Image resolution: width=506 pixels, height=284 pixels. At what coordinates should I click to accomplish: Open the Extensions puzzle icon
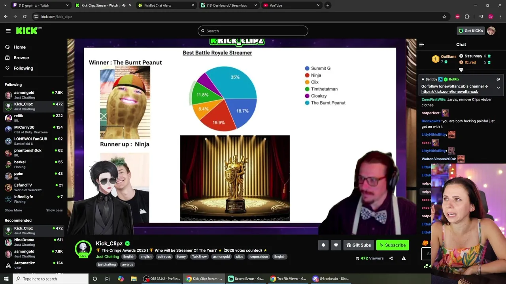click(467, 17)
